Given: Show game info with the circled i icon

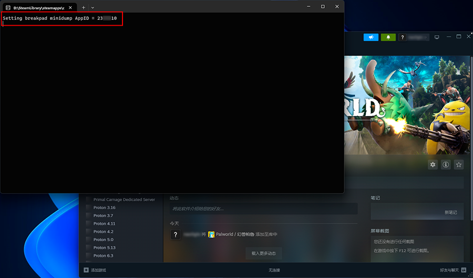Looking at the screenshot, I should [x=446, y=165].
